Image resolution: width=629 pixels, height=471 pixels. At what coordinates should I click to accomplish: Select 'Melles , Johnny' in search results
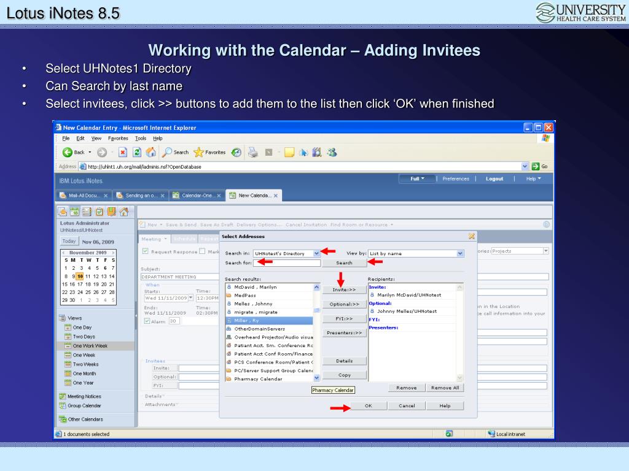[269, 304]
